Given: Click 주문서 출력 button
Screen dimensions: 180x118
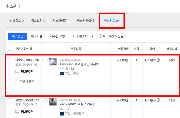Looking at the screenshot, I should (27, 82).
